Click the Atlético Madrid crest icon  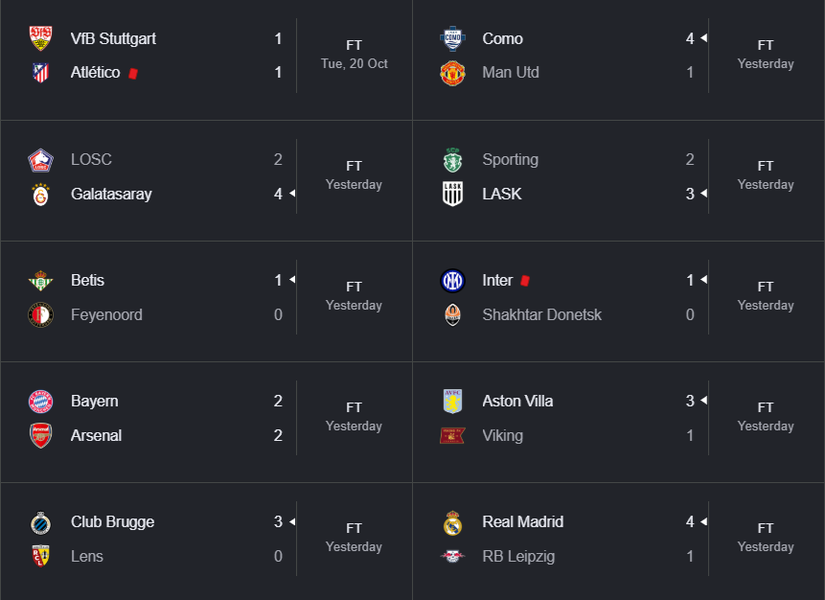tap(40, 73)
